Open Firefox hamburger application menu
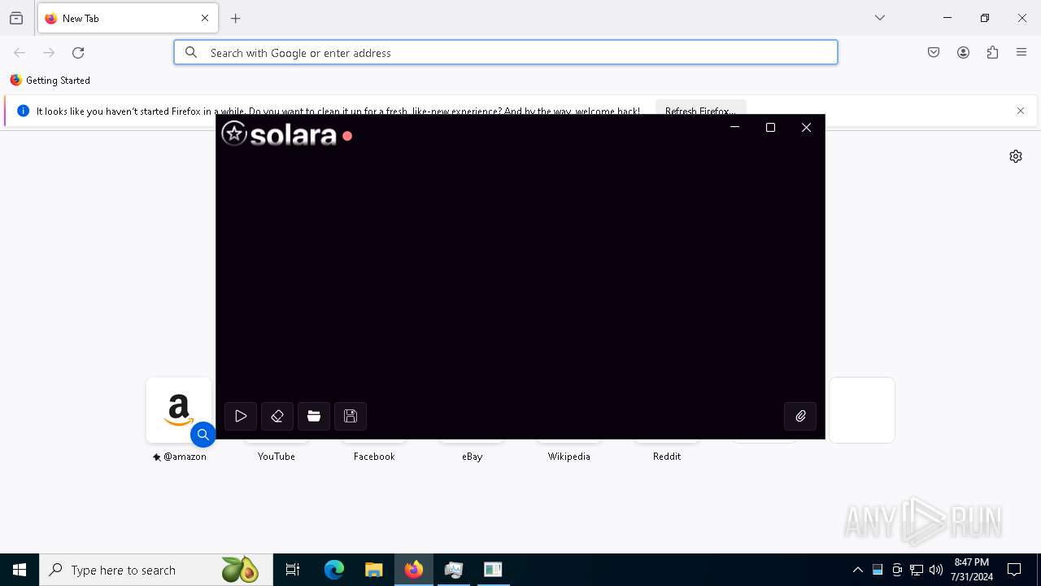 click(1021, 53)
